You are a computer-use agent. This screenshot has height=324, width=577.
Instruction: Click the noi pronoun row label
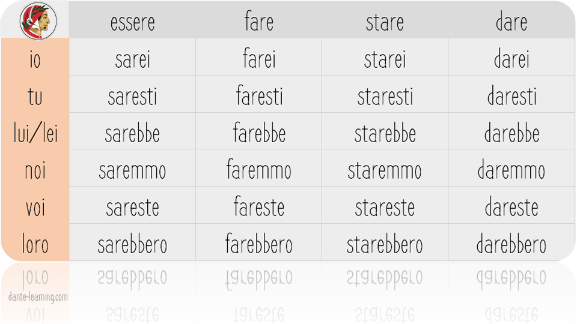[35, 170]
